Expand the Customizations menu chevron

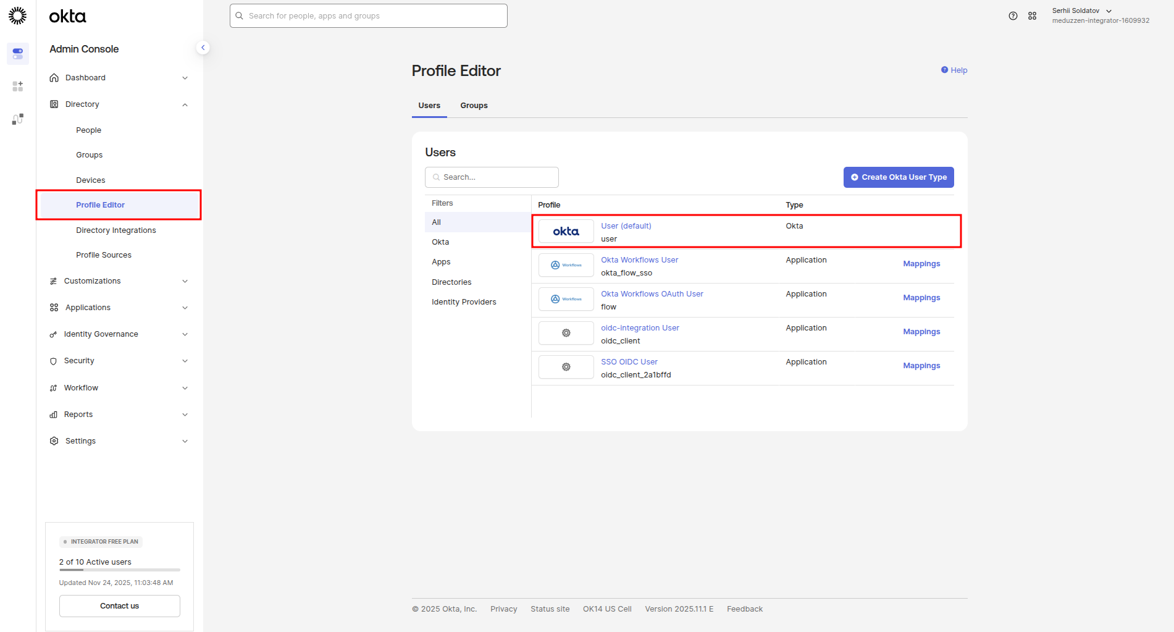(185, 281)
